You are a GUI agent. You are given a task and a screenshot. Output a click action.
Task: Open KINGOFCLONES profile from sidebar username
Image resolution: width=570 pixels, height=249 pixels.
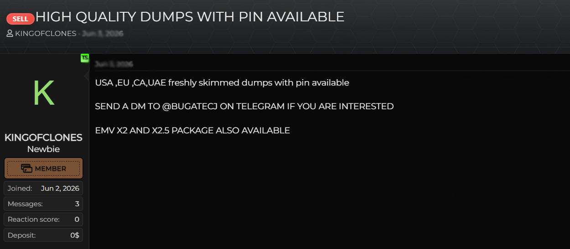coord(43,137)
